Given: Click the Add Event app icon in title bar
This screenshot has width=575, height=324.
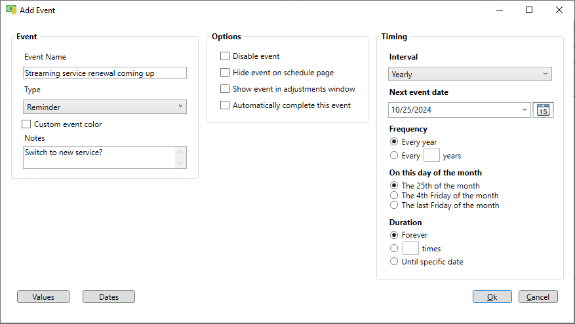Looking at the screenshot, I should 10,10.
